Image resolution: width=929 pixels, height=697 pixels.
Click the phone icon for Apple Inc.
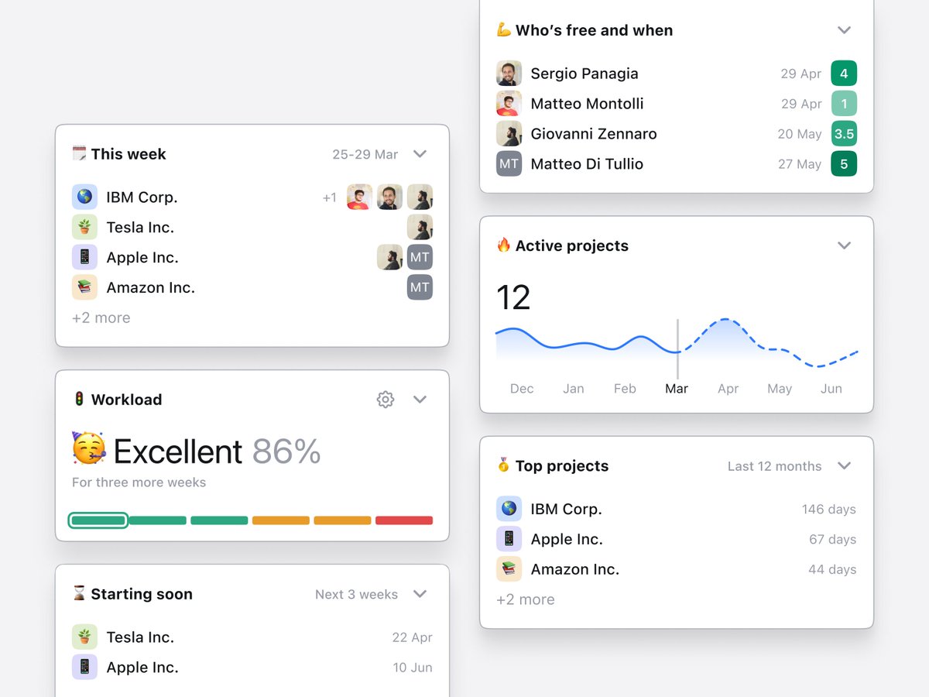84,257
